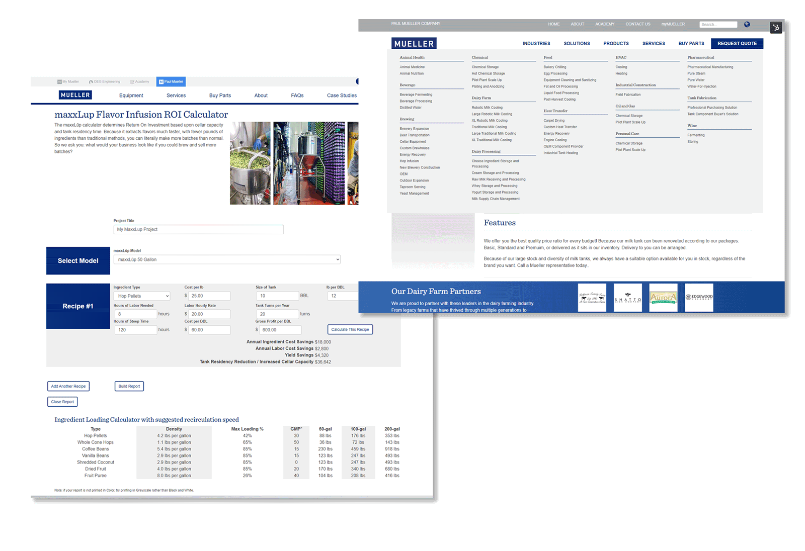Click the Size of Tank field
The image size is (805, 551).
(277, 296)
